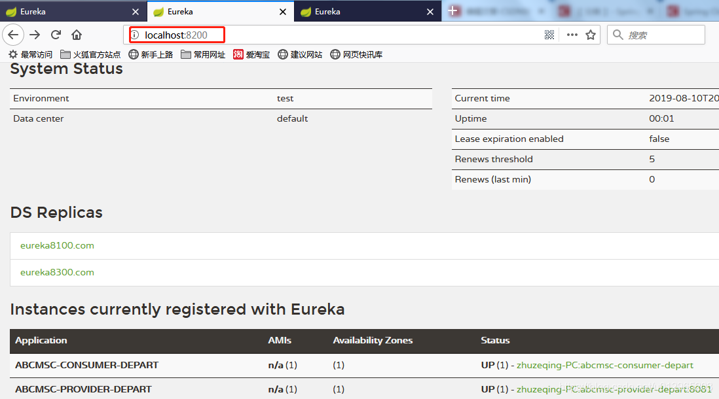Select the Uptime label
The height and width of the screenshot is (399, 719).
point(471,118)
